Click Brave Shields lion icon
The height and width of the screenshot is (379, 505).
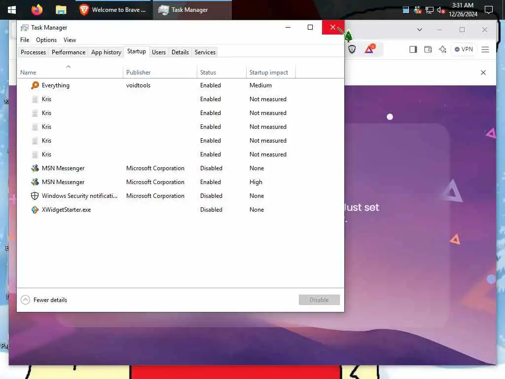(352, 49)
